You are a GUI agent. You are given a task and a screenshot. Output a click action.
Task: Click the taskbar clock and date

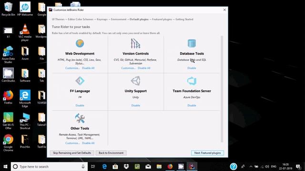(x=285, y=167)
